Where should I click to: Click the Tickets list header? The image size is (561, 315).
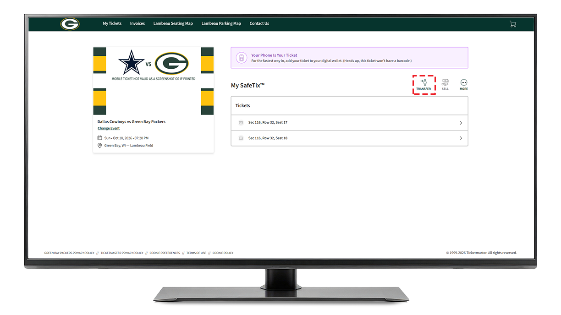[x=349, y=106]
